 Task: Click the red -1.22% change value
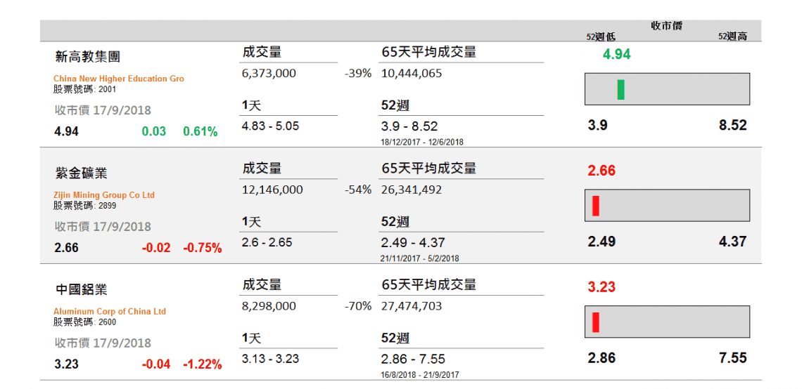pos(203,364)
